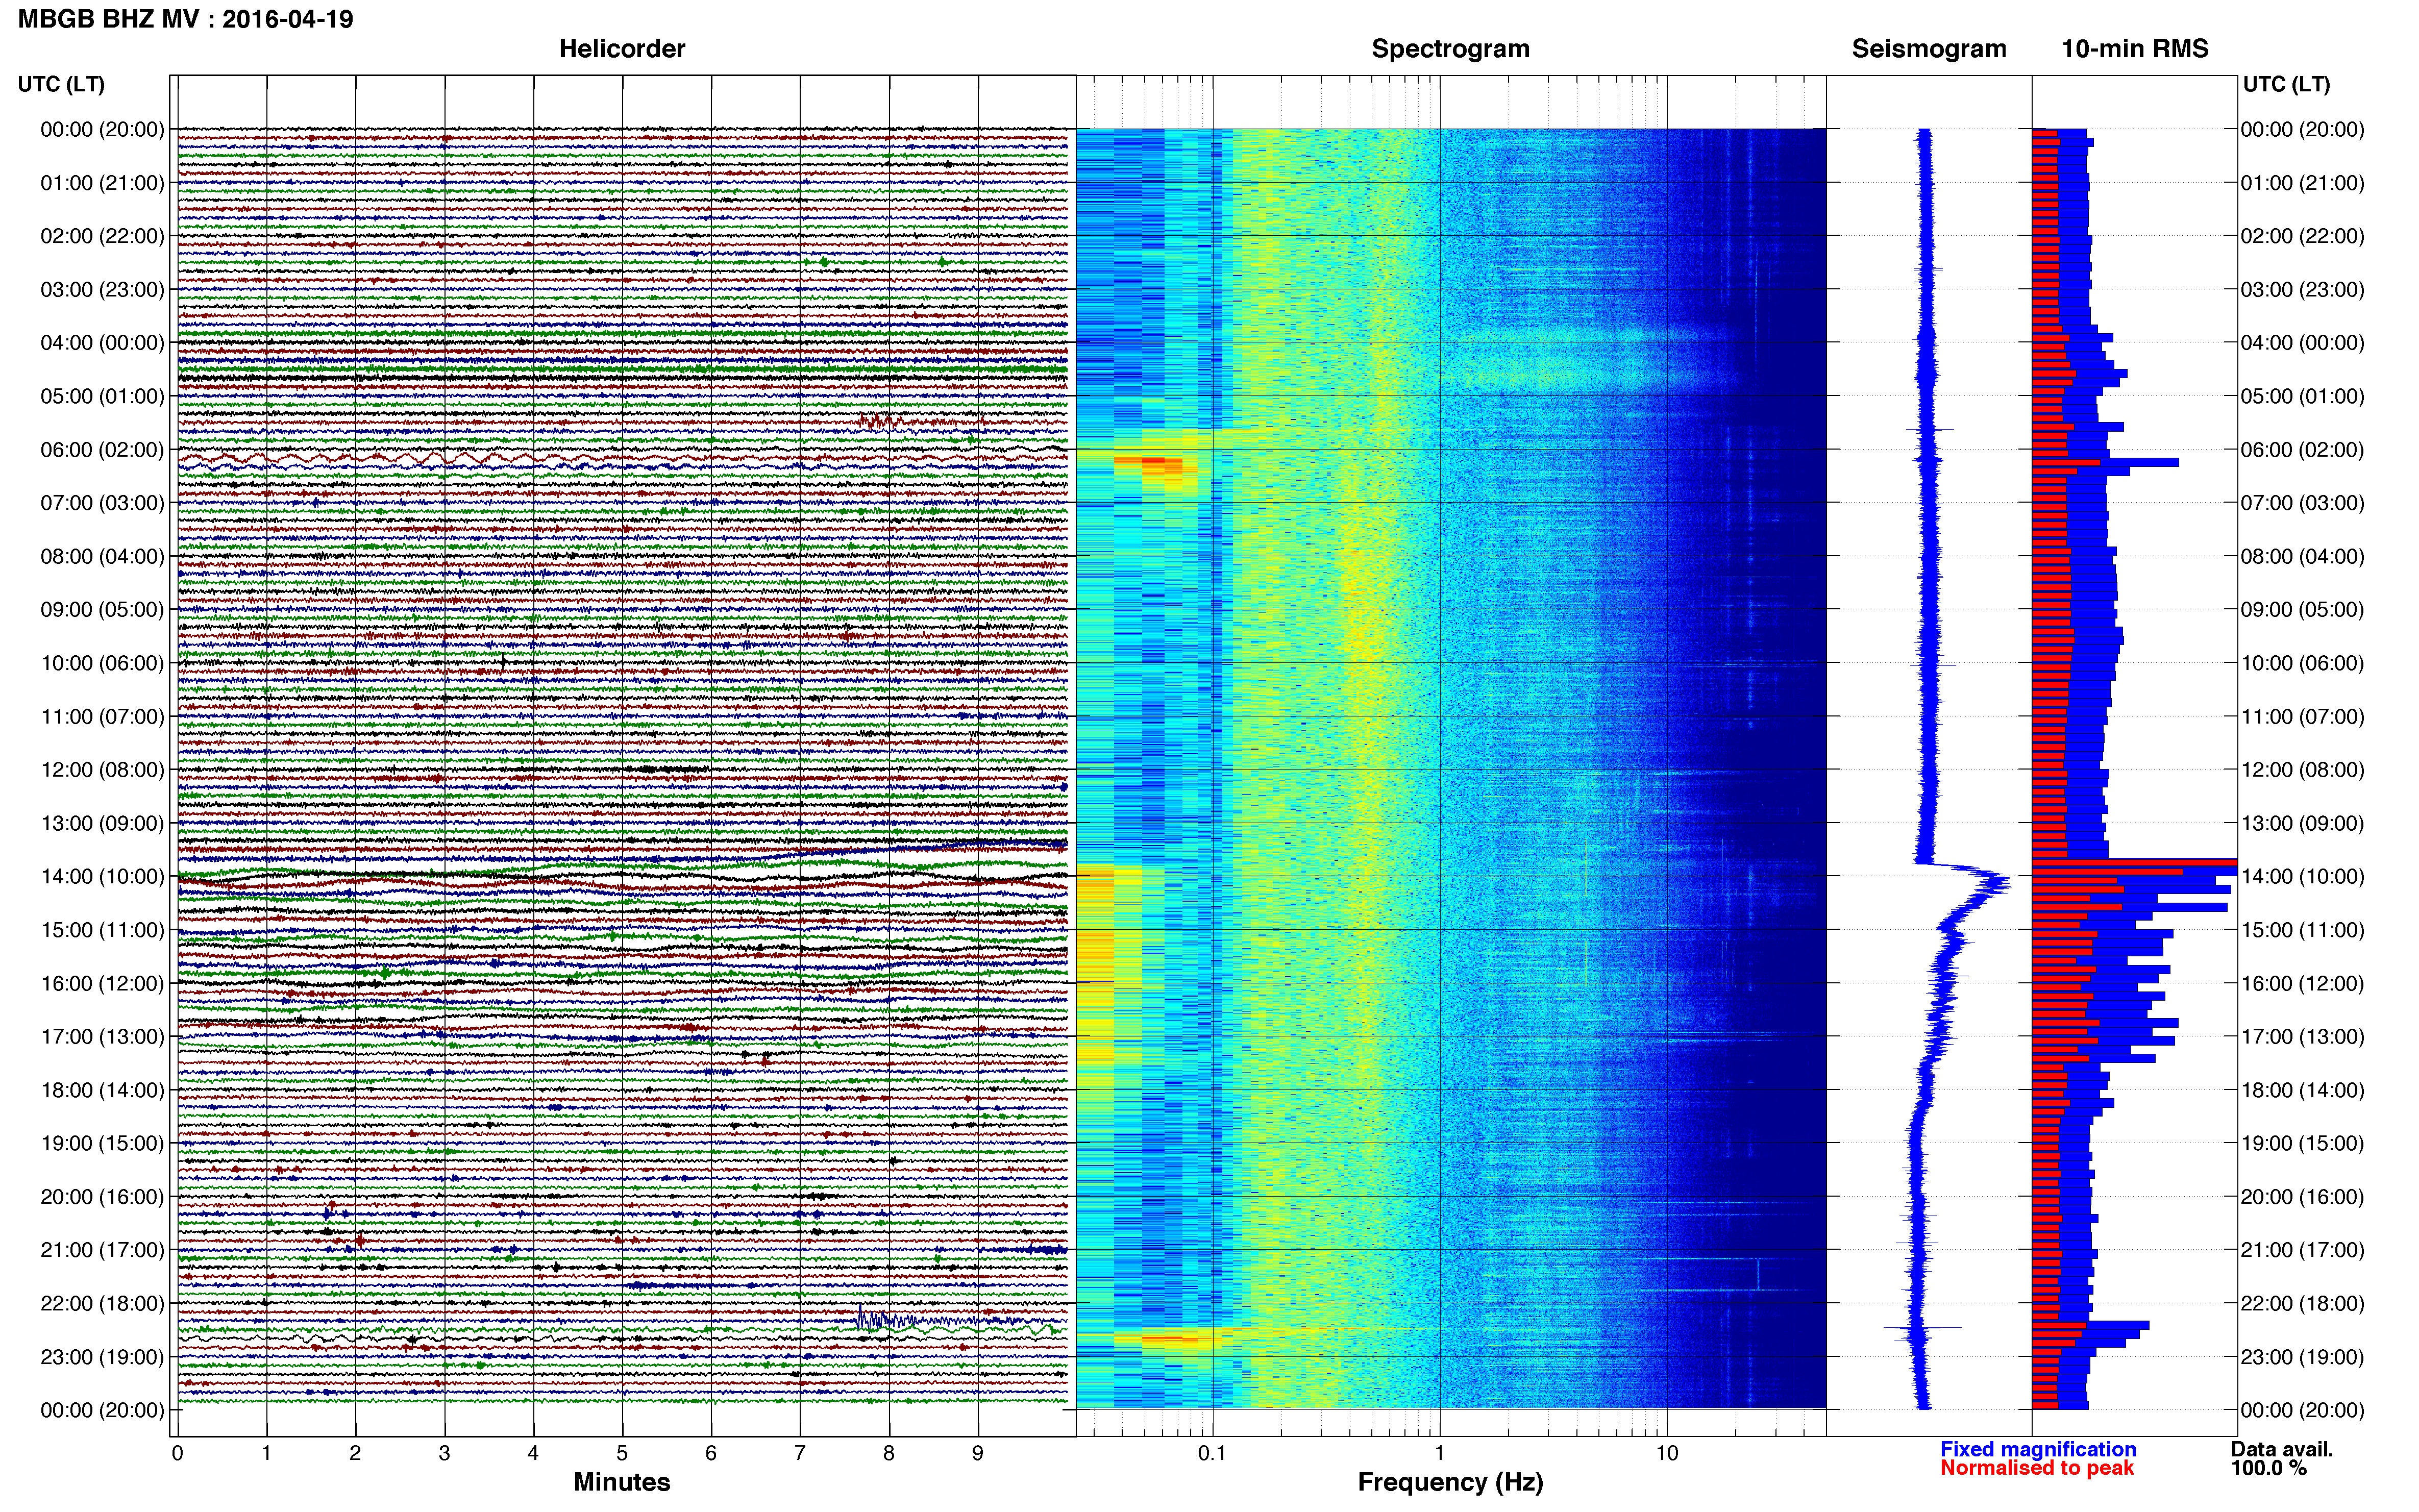
Task: Click '07:00 (03:00)' on the RMS-side time axis
Action: click(x=2302, y=503)
